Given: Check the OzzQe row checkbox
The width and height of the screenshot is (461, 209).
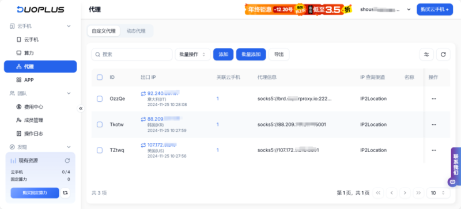Looking at the screenshot, I should (100, 99).
